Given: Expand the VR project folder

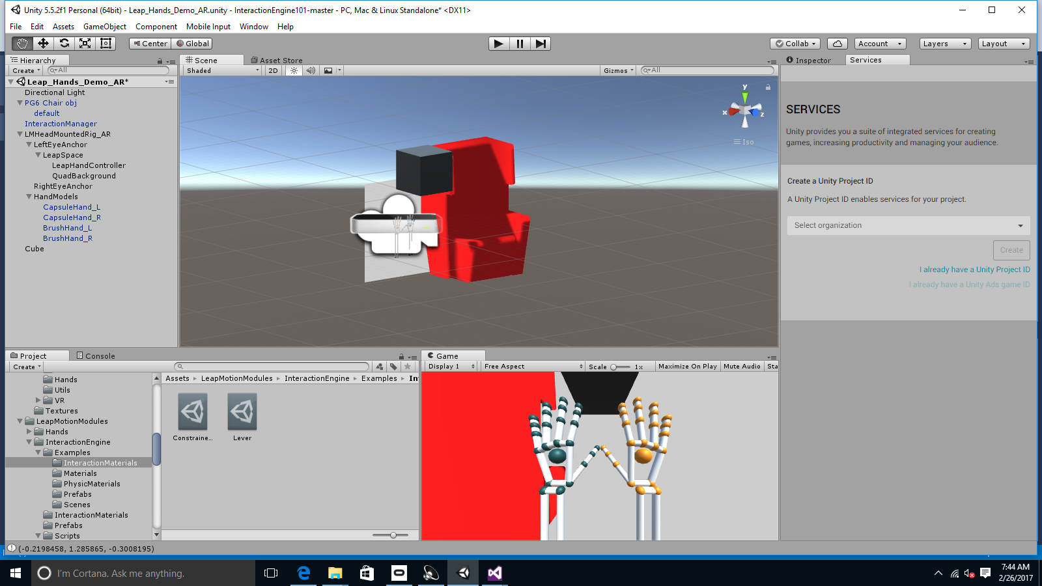Looking at the screenshot, I should tap(38, 400).
